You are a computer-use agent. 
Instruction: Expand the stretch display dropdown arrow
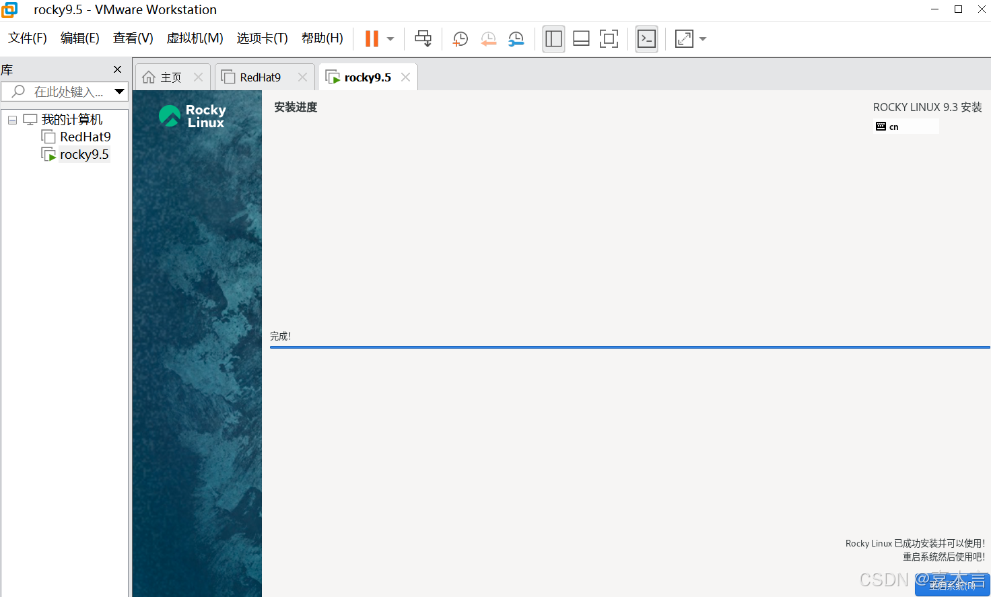pos(703,39)
